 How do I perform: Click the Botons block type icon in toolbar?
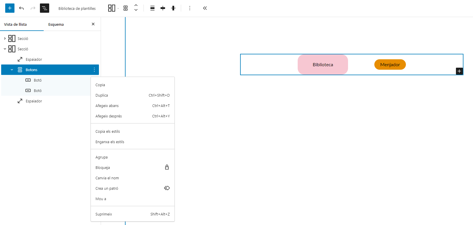click(x=126, y=8)
